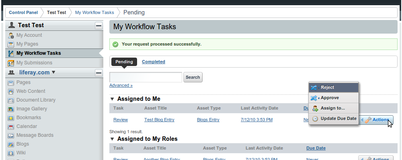Open the liferay.com site dropdown arrow
402x160 pixels.
tap(53, 72)
